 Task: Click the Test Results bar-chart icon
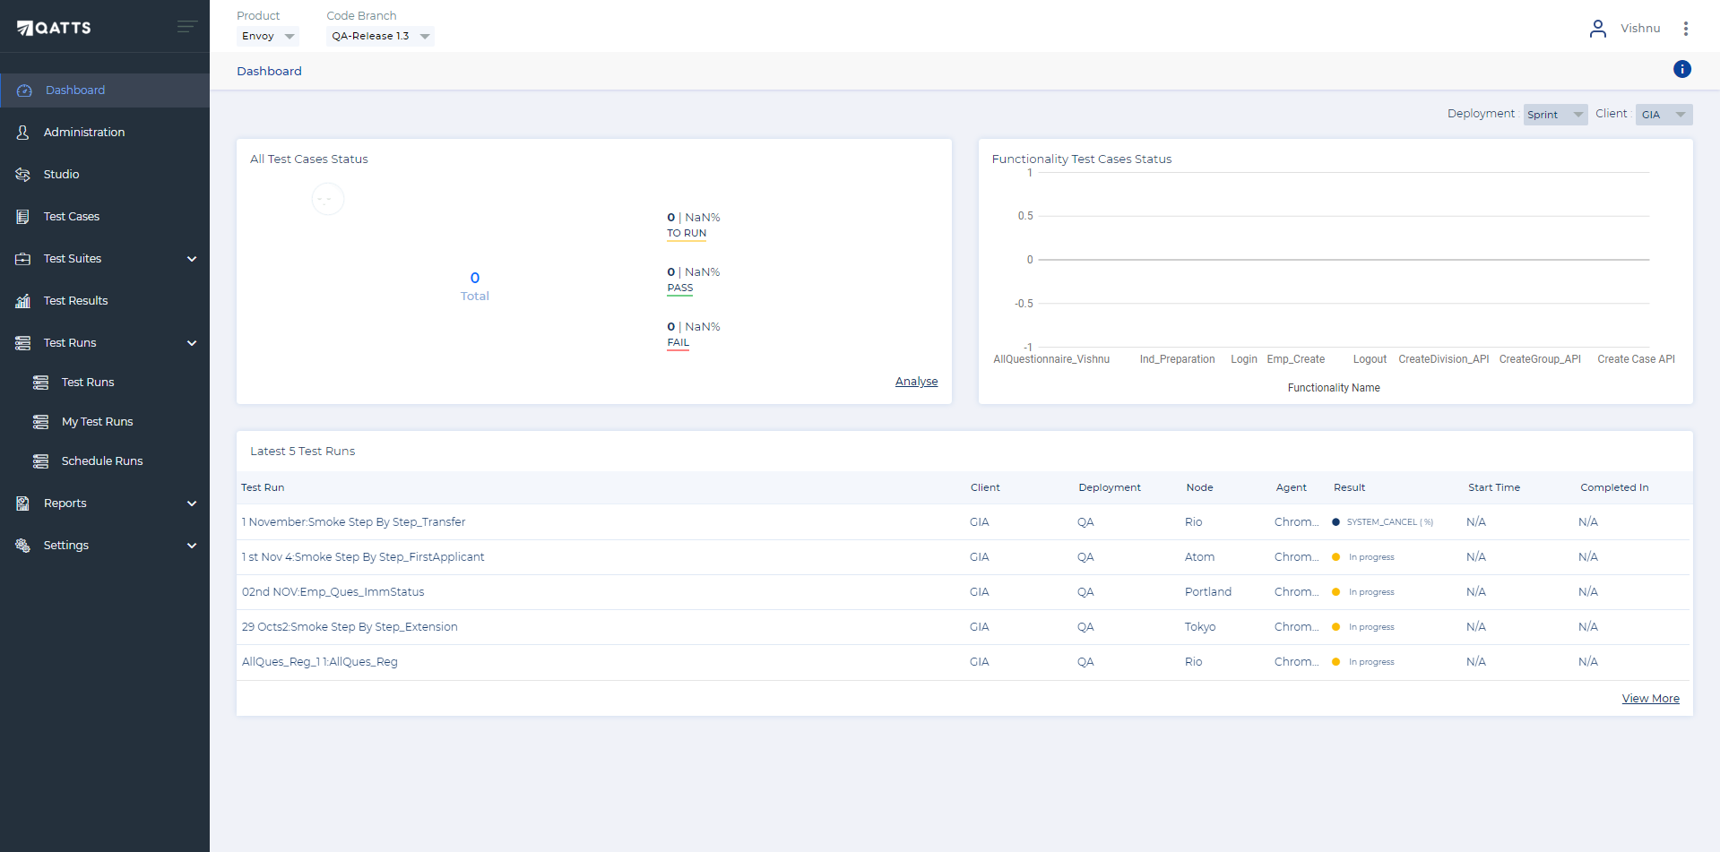coord(22,301)
